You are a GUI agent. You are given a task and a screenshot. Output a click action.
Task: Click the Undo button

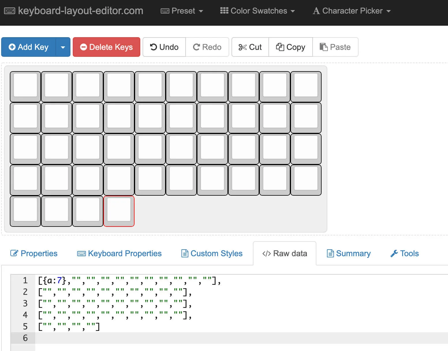[x=164, y=47]
